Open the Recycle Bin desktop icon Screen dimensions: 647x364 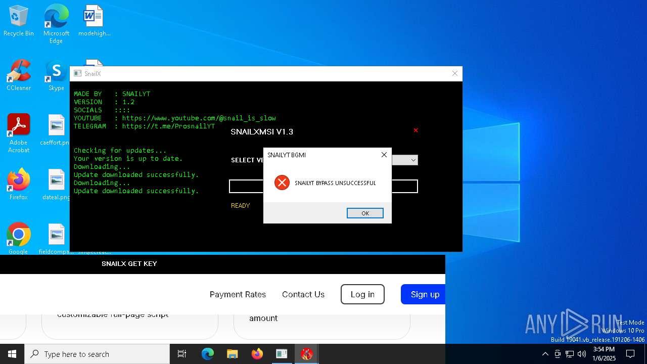[x=19, y=21]
